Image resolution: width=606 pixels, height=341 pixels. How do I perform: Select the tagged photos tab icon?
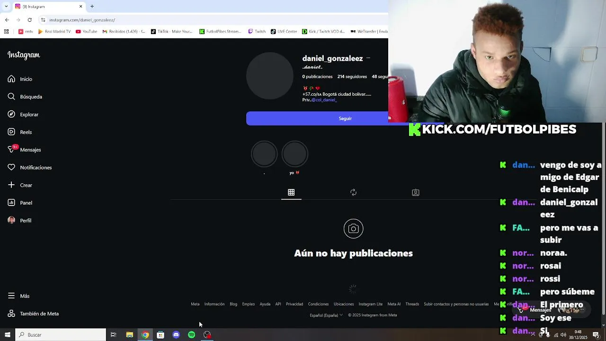pyautogui.click(x=416, y=192)
